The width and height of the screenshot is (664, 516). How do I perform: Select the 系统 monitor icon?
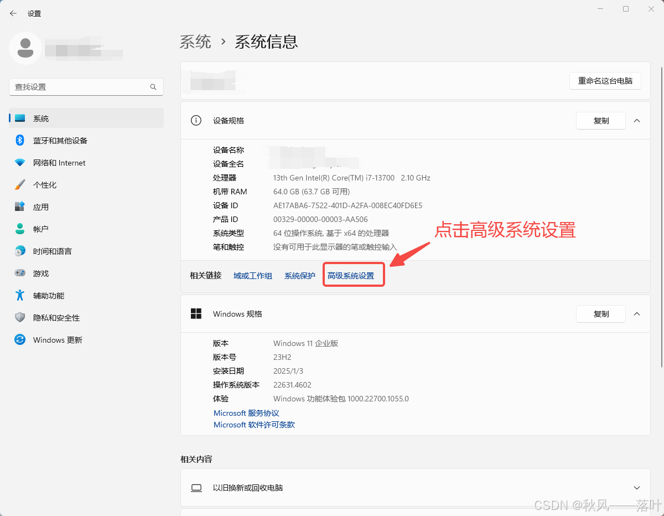(x=20, y=118)
